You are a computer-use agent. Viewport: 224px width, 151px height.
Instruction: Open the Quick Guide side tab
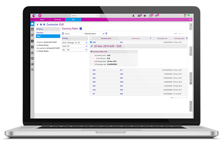coord(191,78)
